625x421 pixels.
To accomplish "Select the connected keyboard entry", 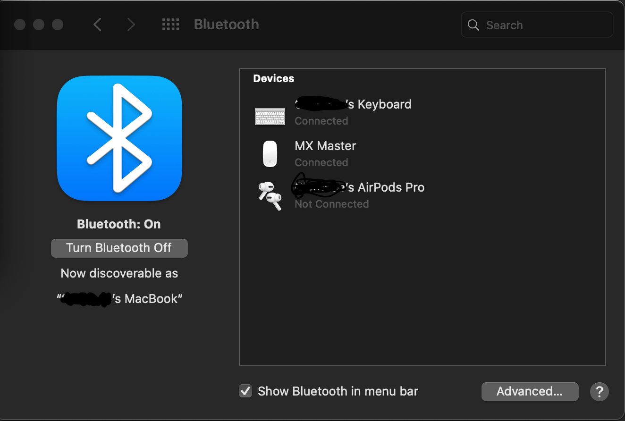I will (353, 111).
